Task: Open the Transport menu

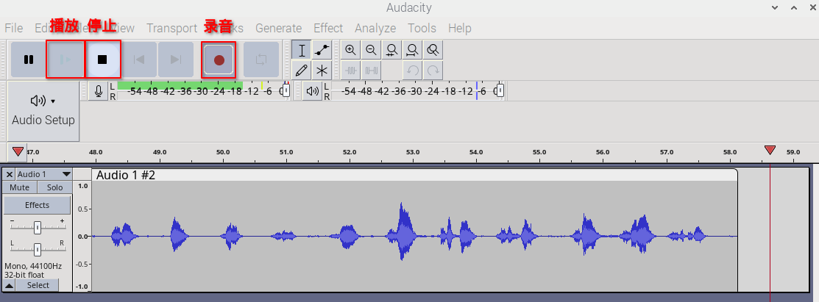Action: tap(171, 28)
